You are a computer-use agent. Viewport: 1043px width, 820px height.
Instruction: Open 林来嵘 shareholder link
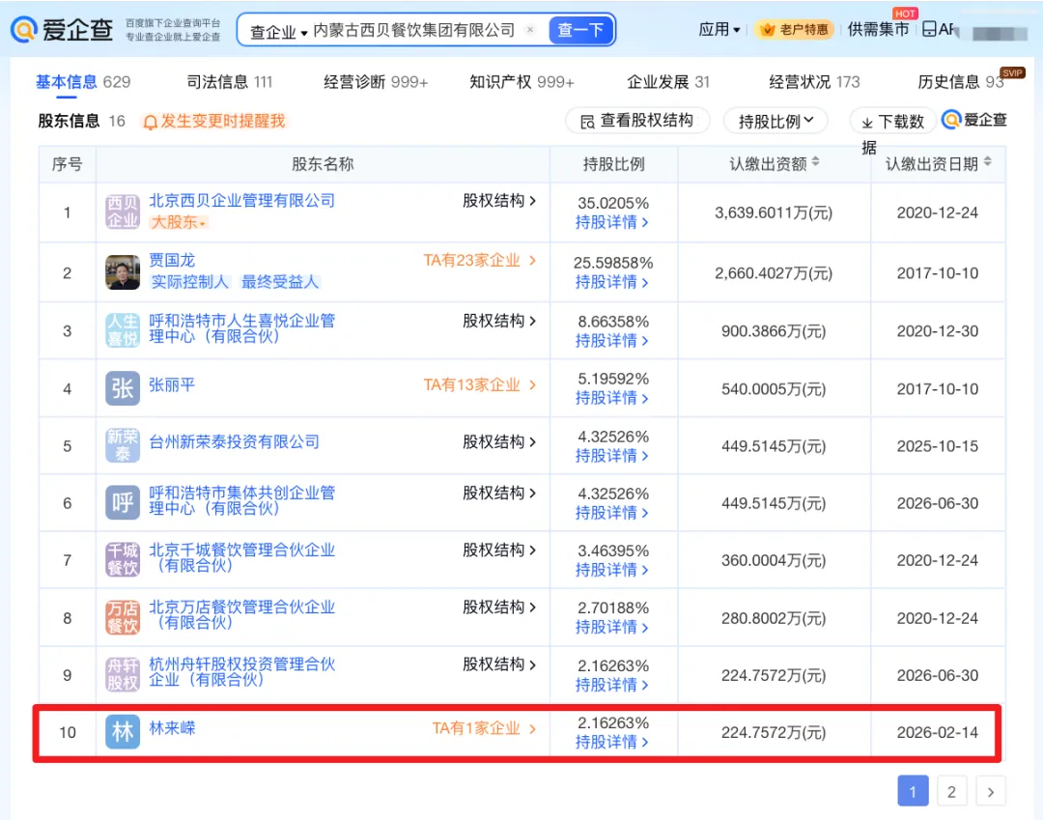coord(172,729)
